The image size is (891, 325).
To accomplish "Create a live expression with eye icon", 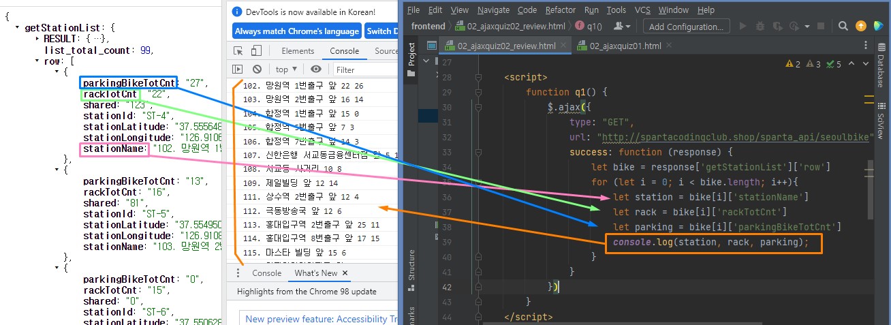I will 316,69.
